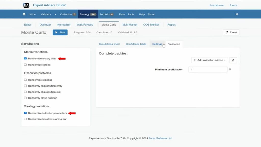
Task: Remove the Minimum profit factor criterion
Action: (x=230, y=69)
